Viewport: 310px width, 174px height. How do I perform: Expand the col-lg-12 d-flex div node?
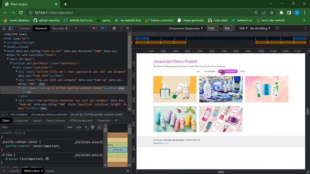coord(19,88)
